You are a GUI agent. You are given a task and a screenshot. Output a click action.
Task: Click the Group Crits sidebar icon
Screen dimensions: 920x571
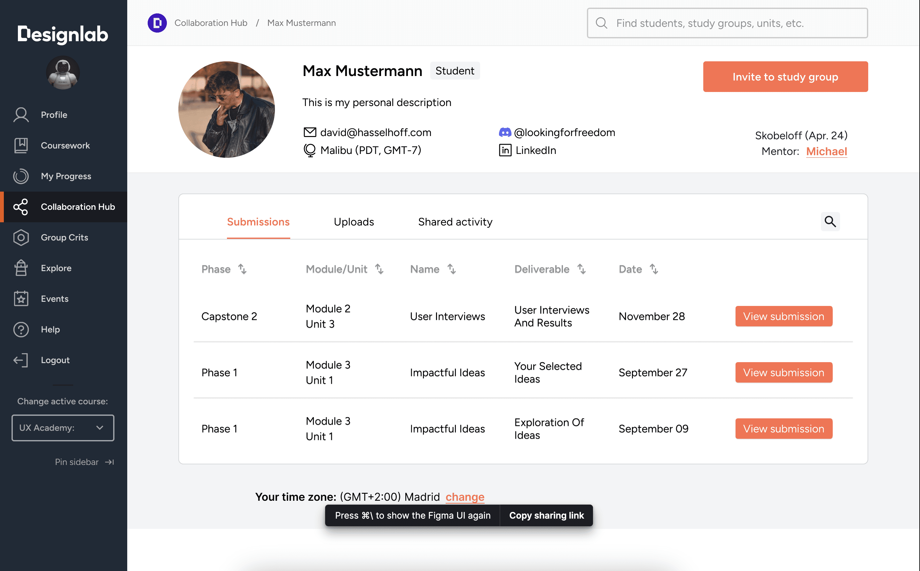[21, 238]
